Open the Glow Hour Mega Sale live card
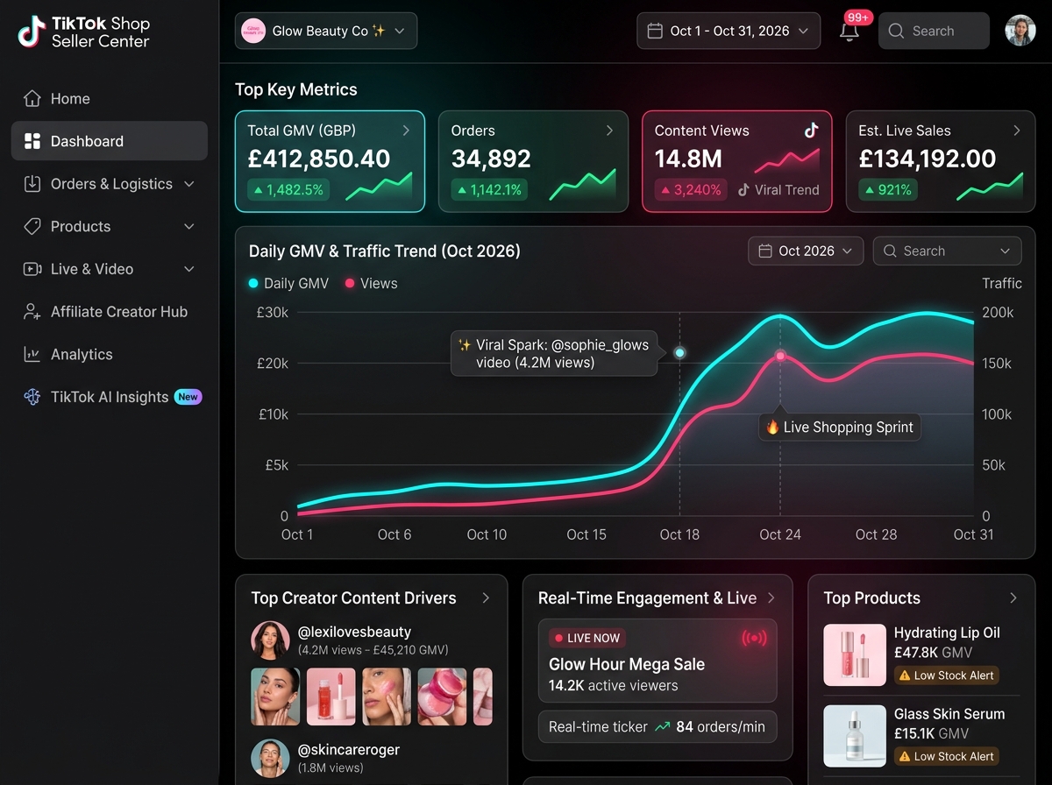The height and width of the screenshot is (785, 1052). pyautogui.click(x=657, y=661)
